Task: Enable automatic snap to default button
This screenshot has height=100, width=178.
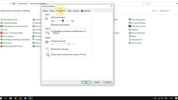Action: tap(52, 31)
